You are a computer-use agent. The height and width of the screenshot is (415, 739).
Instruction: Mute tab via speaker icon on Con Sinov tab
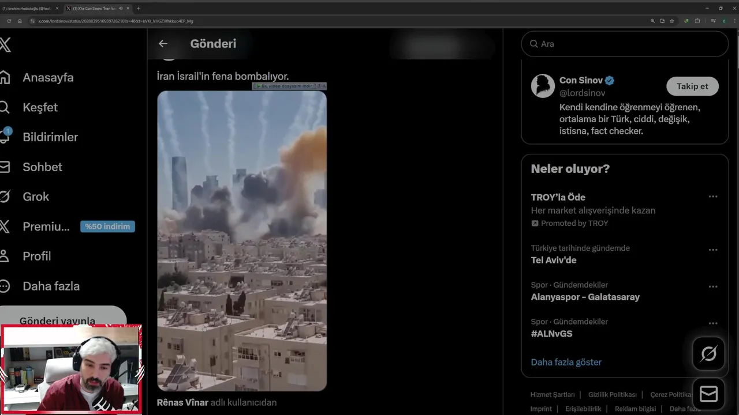click(x=121, y=9)
